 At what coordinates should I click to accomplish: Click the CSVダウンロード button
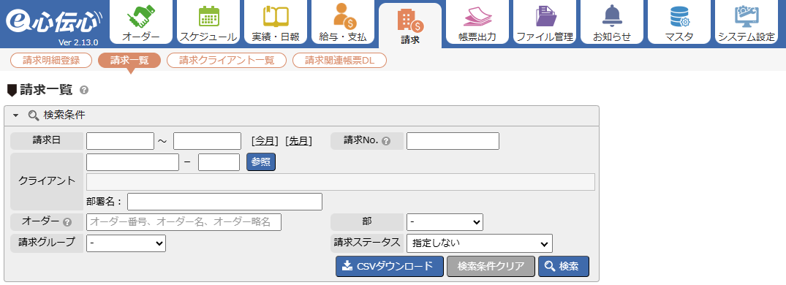(x=390, y=267)
